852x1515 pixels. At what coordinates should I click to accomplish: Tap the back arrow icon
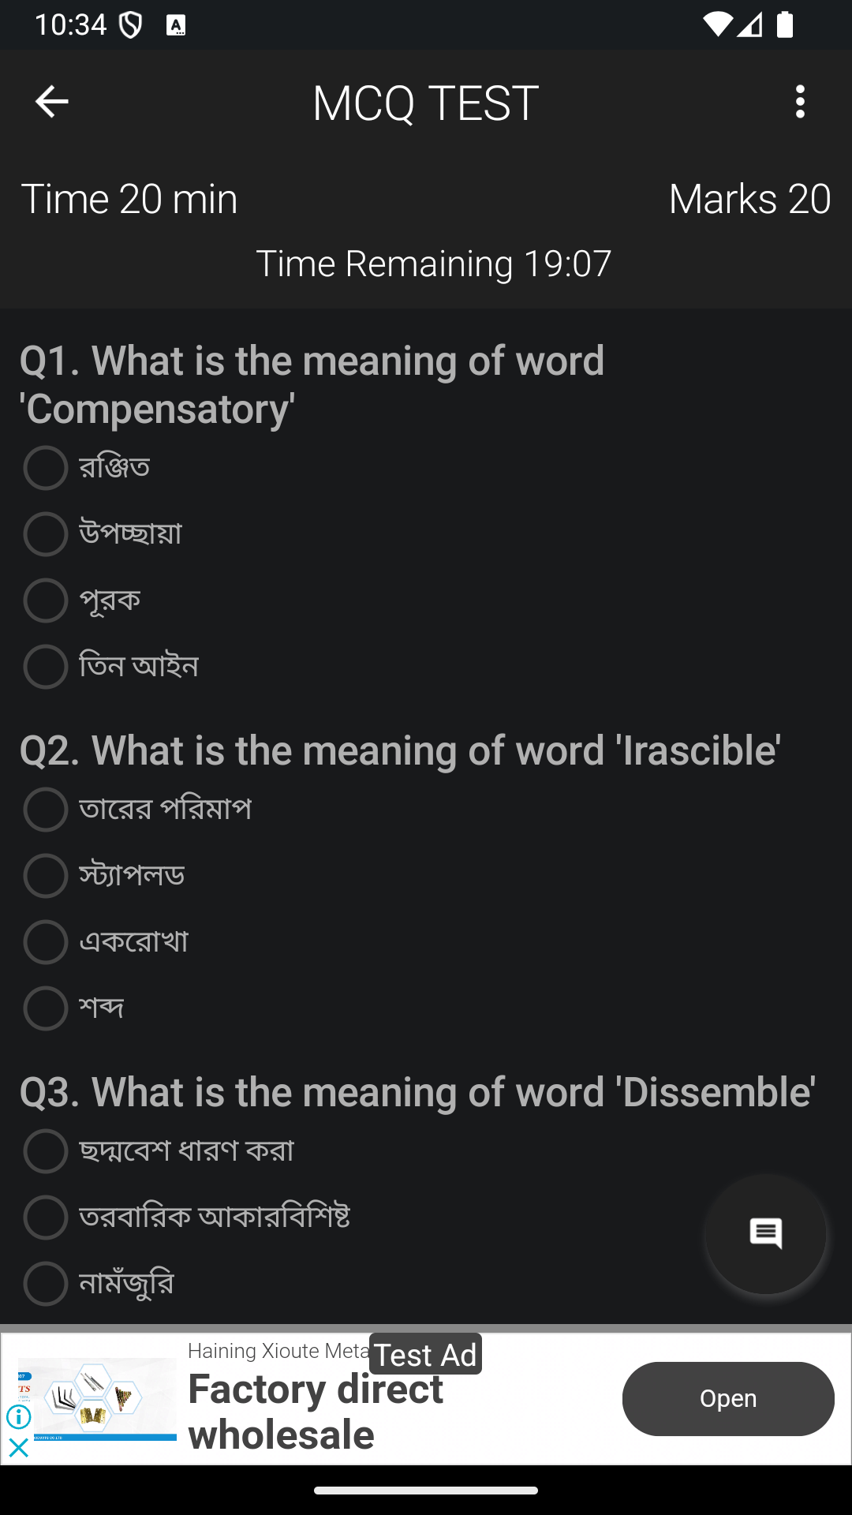pyautogui.click(x=52, y=102)
